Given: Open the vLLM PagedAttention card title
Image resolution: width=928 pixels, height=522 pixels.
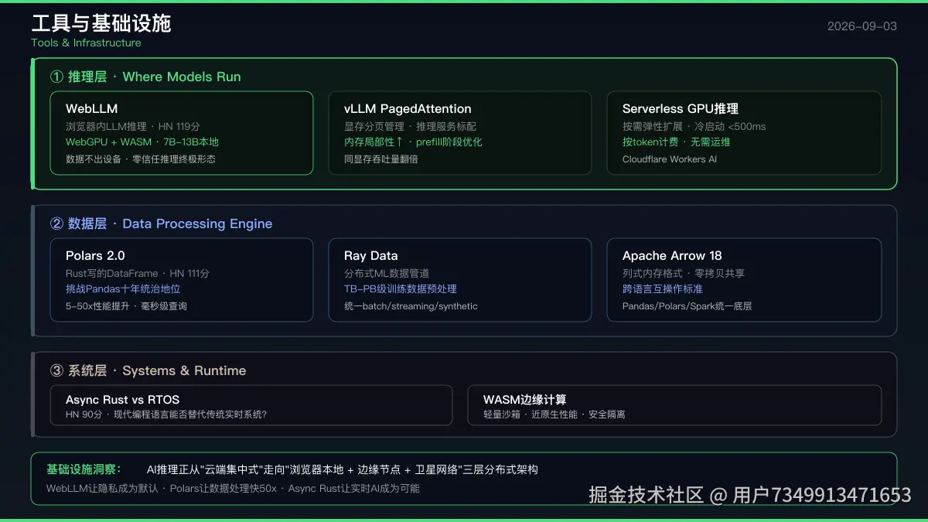Looking at the screenshot, I should (408, 109).
